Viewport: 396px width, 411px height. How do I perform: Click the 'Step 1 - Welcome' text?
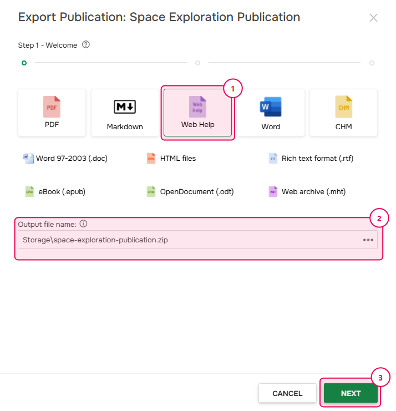click(x=48, y=45)
